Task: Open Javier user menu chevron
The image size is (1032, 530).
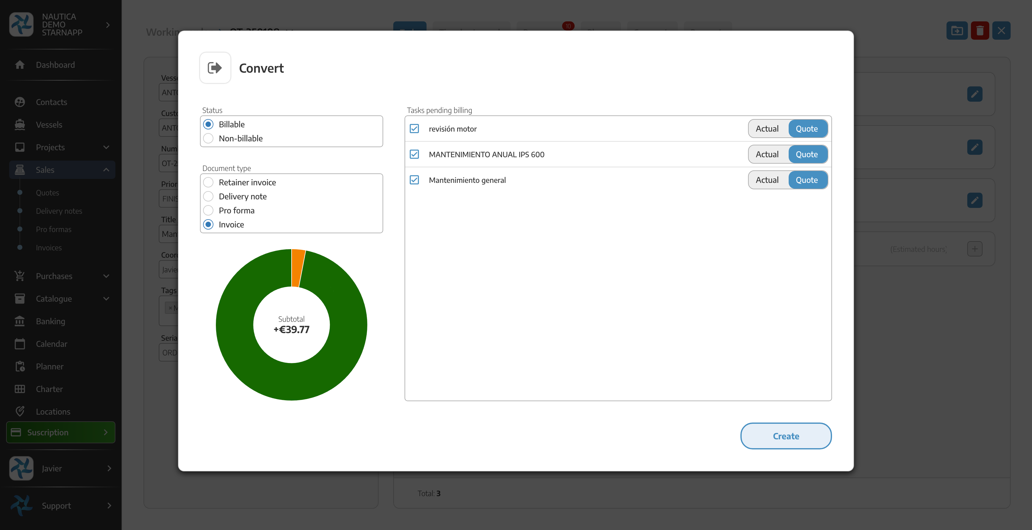Action: point(109,468)
